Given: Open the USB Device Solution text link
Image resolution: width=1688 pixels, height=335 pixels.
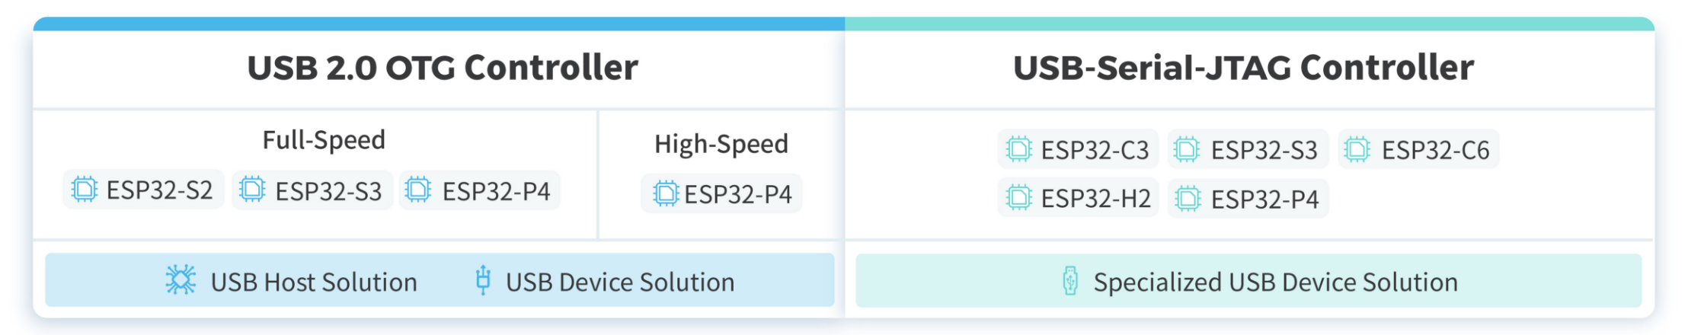Looking at the screenshot, I should [x=620, y=282].
